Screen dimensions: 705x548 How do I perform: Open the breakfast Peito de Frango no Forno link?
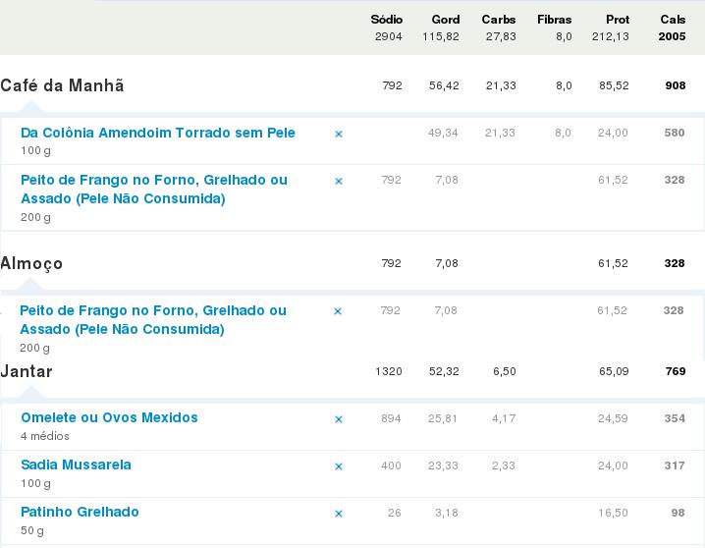(154, 190)
